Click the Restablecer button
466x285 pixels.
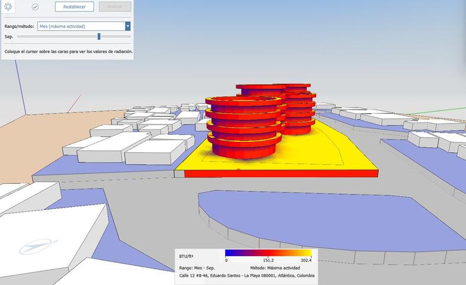(x=74, y=7)
